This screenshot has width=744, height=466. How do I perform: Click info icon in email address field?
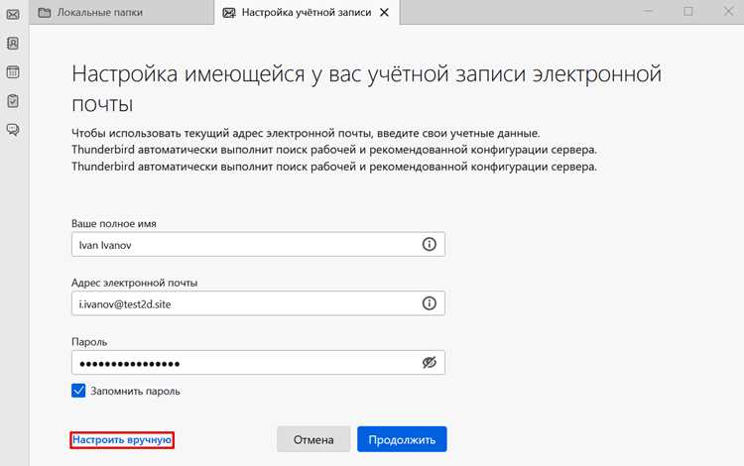[x=429, y=303]
